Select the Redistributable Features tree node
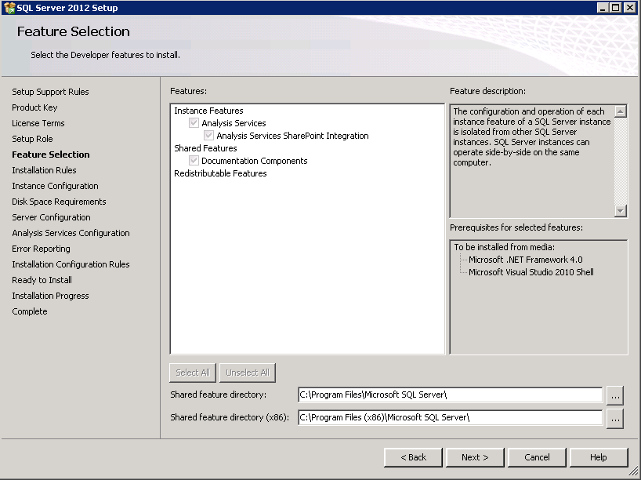 pos(220,173)
